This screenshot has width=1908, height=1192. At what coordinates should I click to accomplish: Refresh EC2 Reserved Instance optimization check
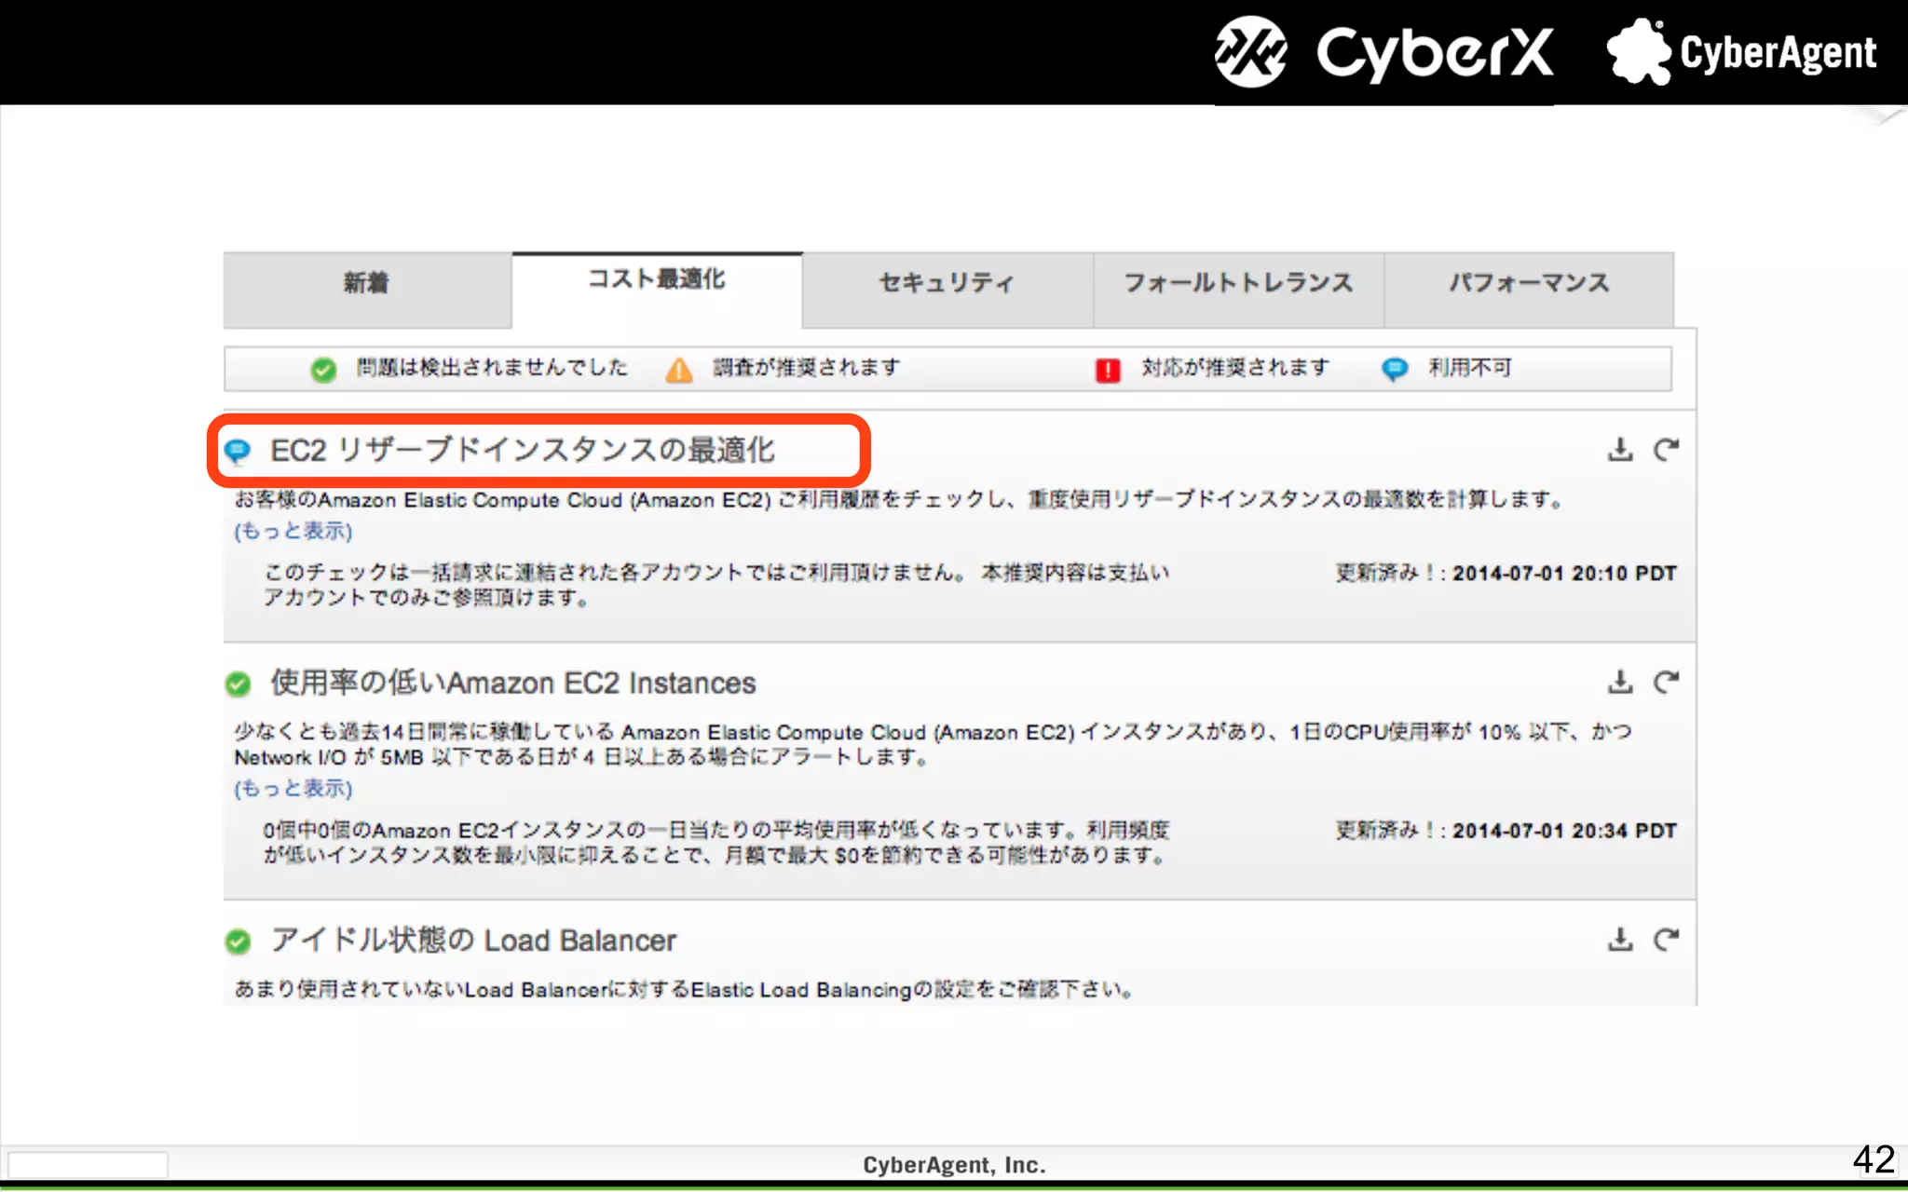click(x=1666, y=450)
